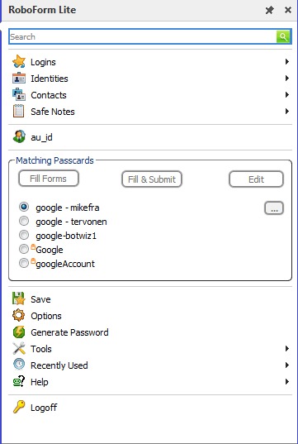Image resolution: width=298 pixels, height=444 pixels.
Task: Click the Logins star icon
Action: [19, 61]
